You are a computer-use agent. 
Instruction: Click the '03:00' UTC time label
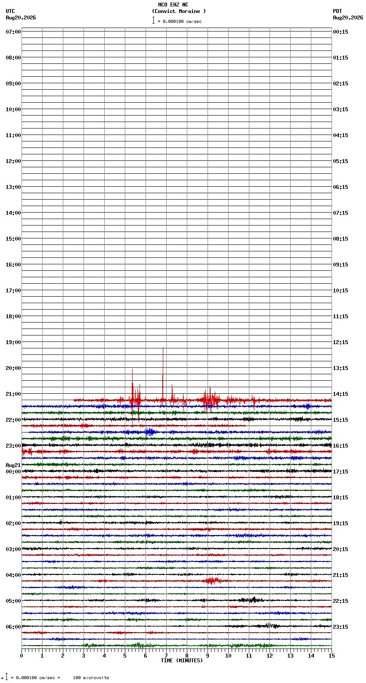click(x=13, y=549)
